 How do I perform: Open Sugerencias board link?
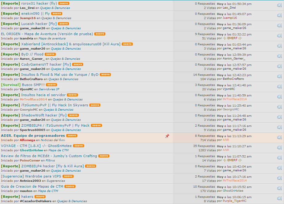tap(56, 181)
